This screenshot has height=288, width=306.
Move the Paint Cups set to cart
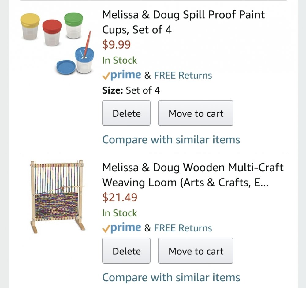coord(196,113)
